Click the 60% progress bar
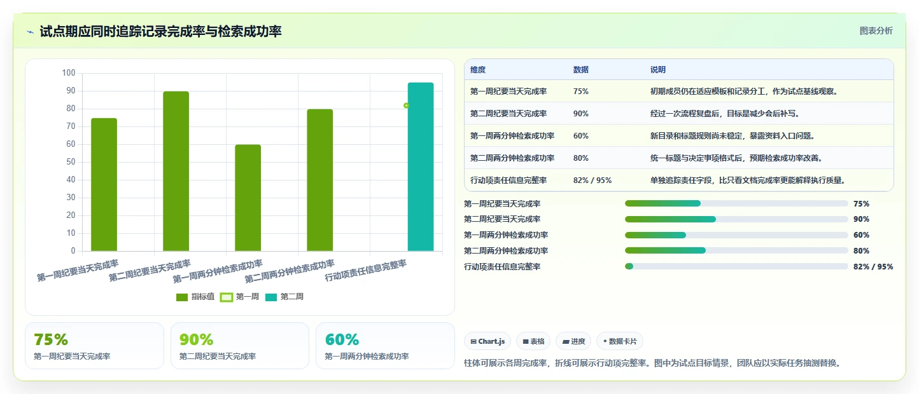 736,235
